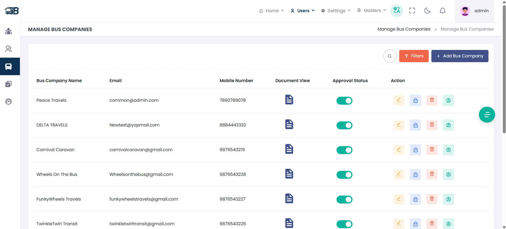Screen dimensions: 506x229
Task: Open the admin profile menu
Action: [x=474, y=11]
